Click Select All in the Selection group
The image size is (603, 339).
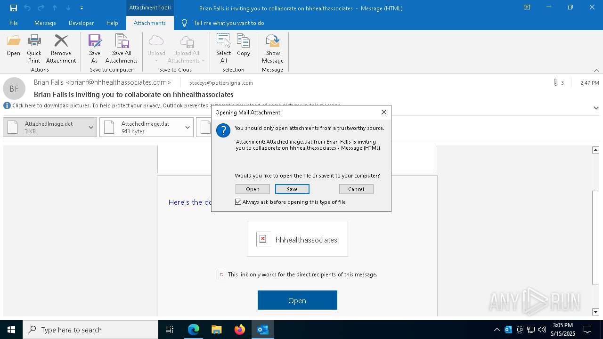223,48
